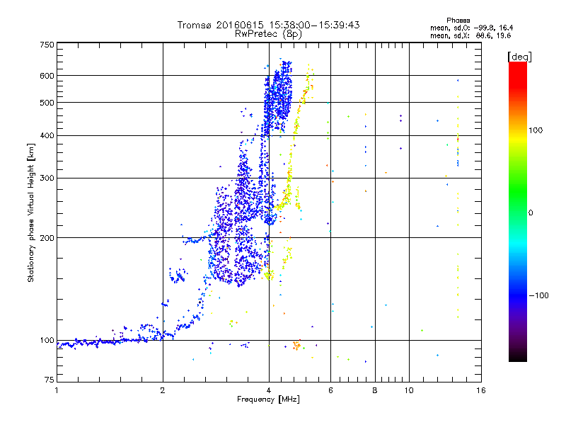Click the '75' height tick label
The height and width of the screenshot is (425, 566).
click(x=50, y=380)
